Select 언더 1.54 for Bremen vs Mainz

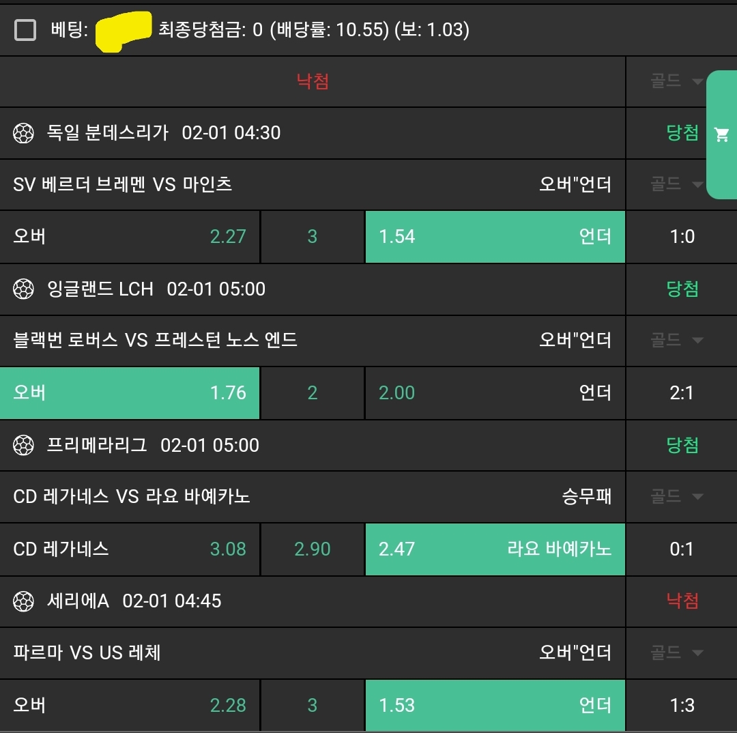[x=495, y=237]
